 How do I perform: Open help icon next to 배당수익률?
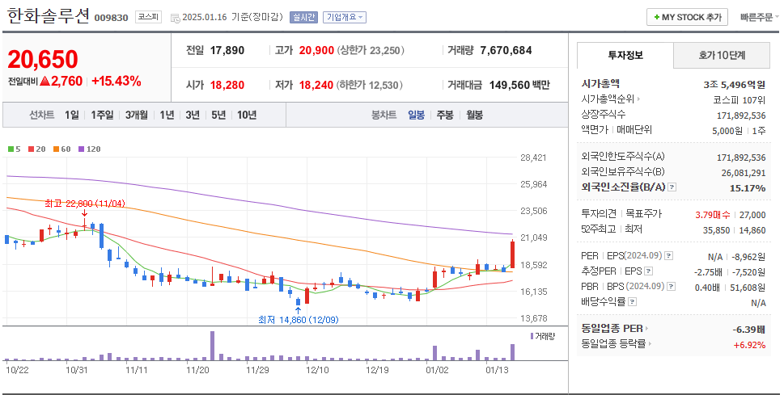(633, 301)
